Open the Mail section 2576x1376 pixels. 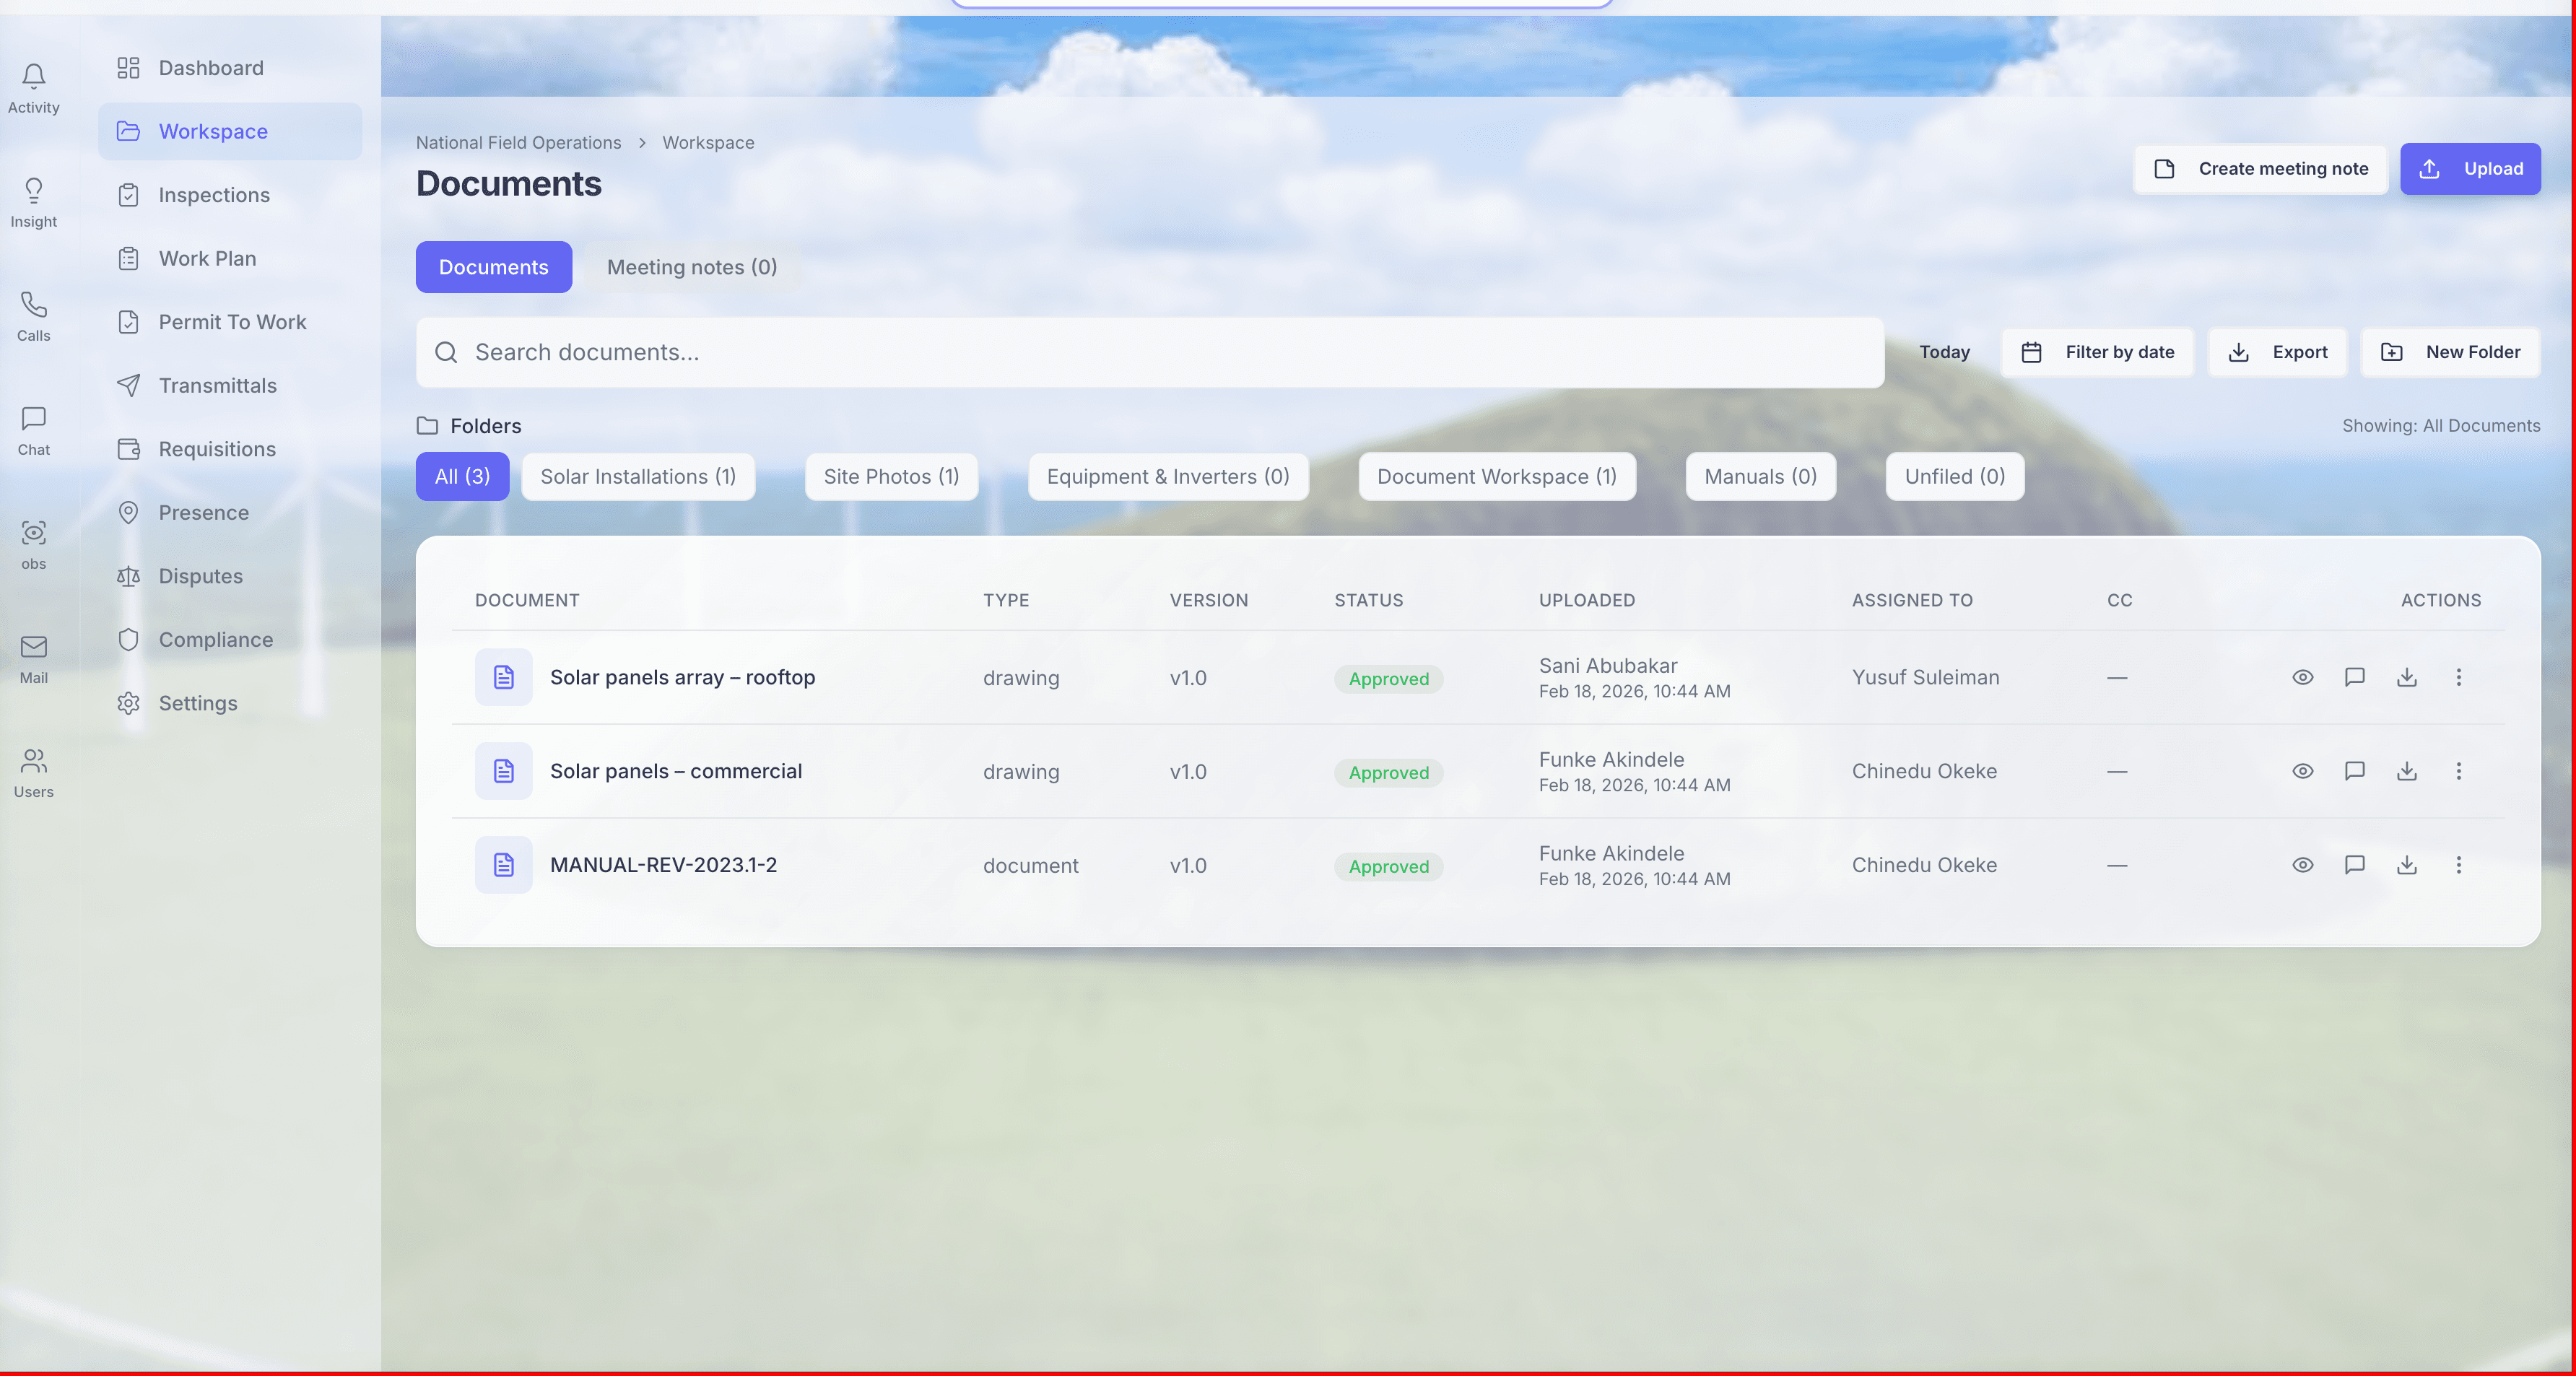(x=33, y=658)
